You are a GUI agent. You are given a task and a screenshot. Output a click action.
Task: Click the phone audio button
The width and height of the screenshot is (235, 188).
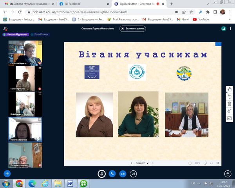tap(112, 173)
